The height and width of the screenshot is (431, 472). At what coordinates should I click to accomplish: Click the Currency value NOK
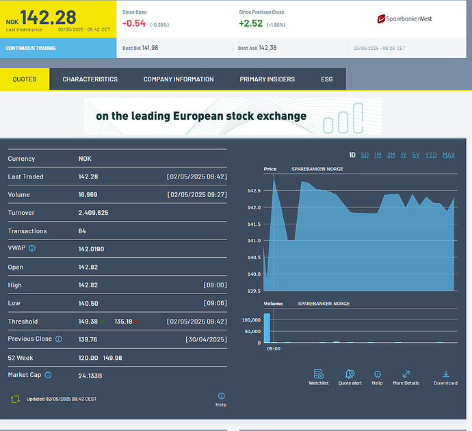click(x=85, y=159)
